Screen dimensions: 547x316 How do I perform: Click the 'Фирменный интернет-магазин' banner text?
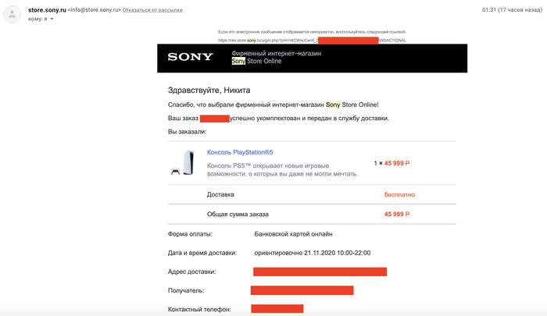coord(276,53)
